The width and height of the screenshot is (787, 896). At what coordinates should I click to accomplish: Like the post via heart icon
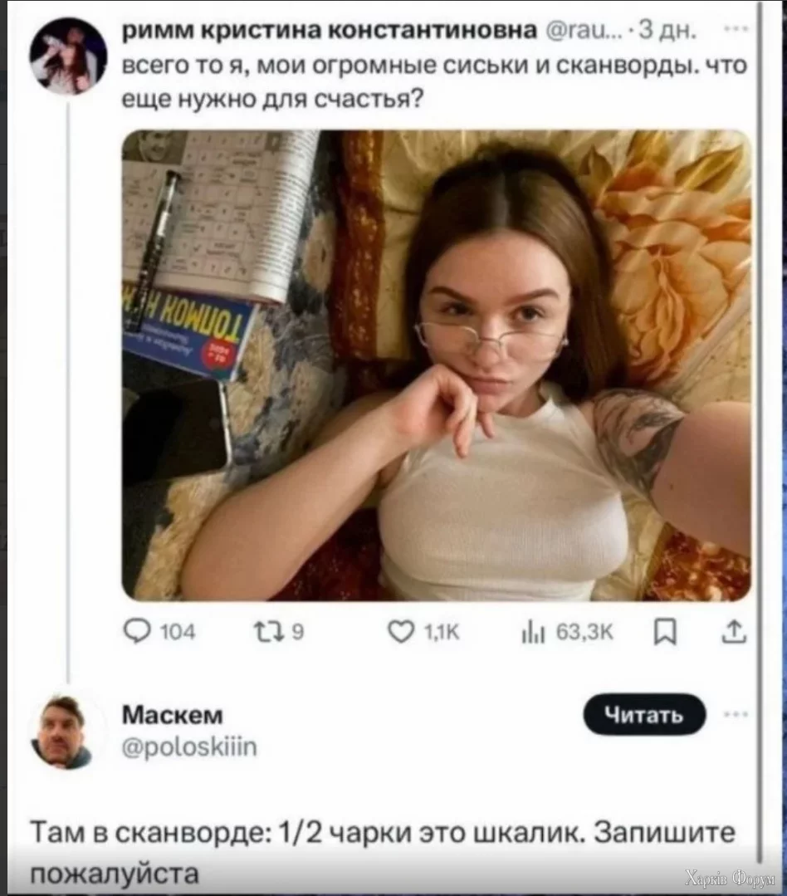click(401, 632)
